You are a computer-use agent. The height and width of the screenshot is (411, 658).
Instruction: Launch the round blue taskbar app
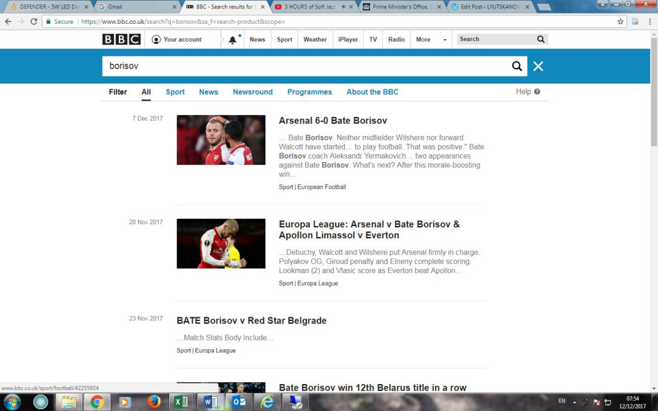(40, 402)
